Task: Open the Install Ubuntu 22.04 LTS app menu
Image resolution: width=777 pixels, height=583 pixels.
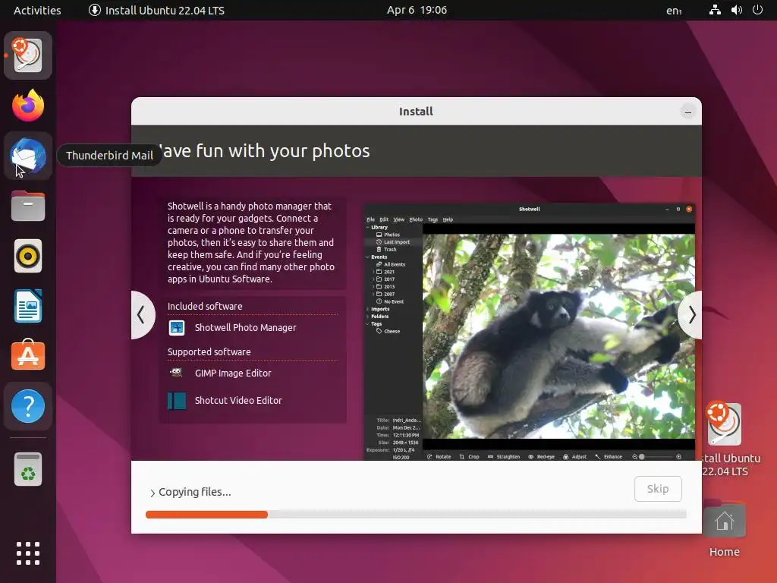Action: point(156,10)
